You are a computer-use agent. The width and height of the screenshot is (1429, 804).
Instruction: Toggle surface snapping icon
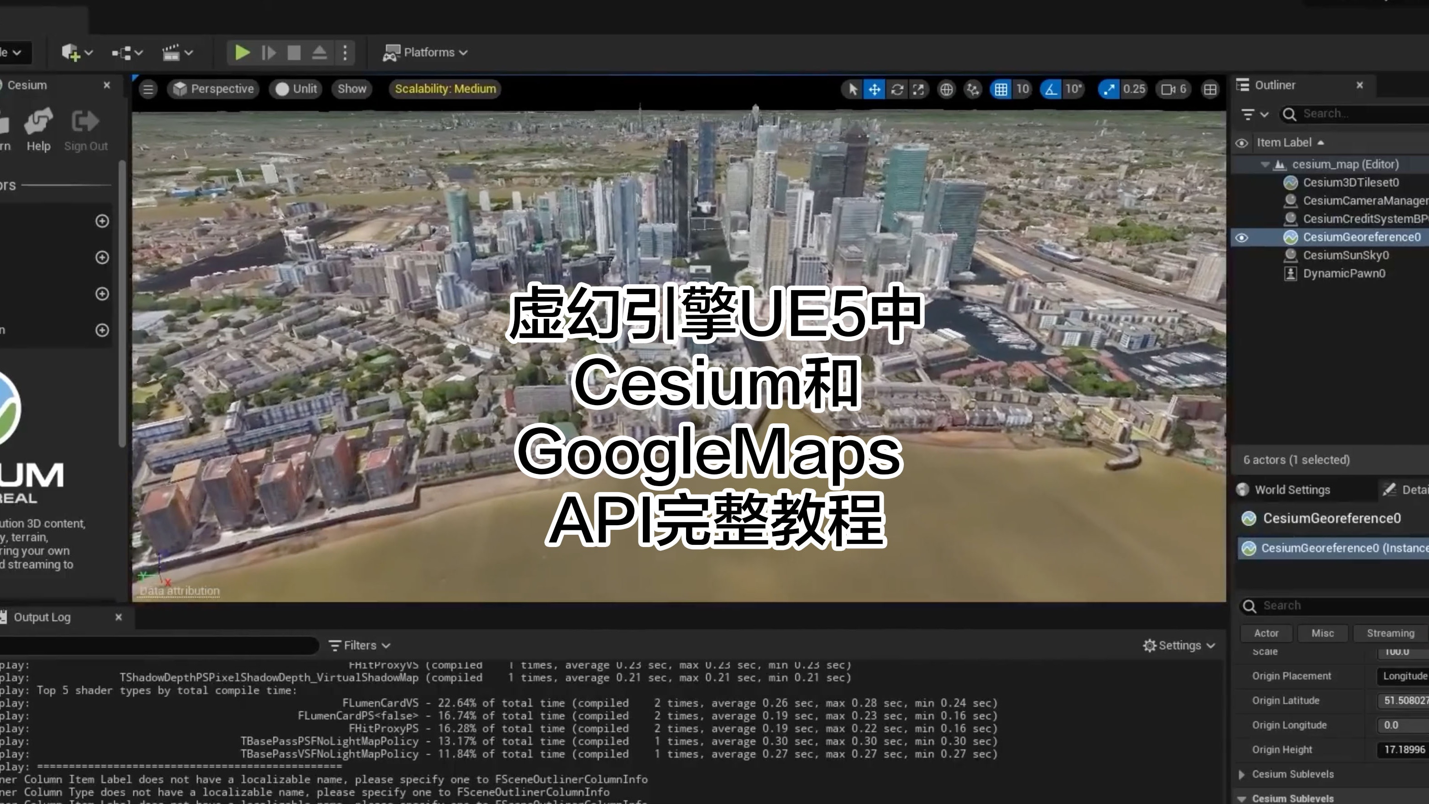point(973,89)
